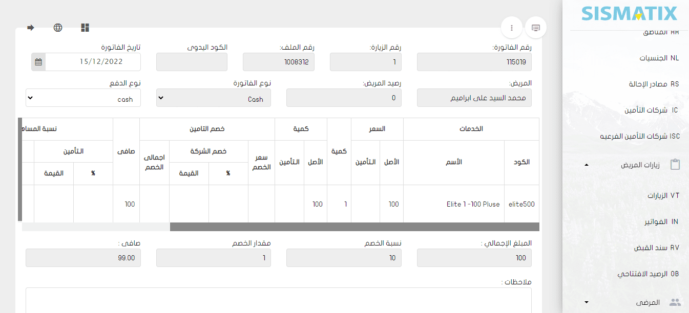The image size is (689, 313).
Task: Click inside the ملاحظات notes text area
Action: point(278,300)
